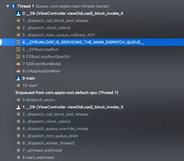This screenshot has height=161, width=184.
Task: Click gear icon of _dispatch_root_queue_drain
Action: click(x=18, y=136)
